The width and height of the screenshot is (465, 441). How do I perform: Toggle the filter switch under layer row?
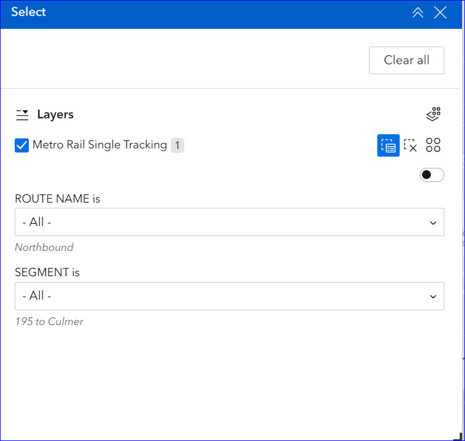pos(431,175)
